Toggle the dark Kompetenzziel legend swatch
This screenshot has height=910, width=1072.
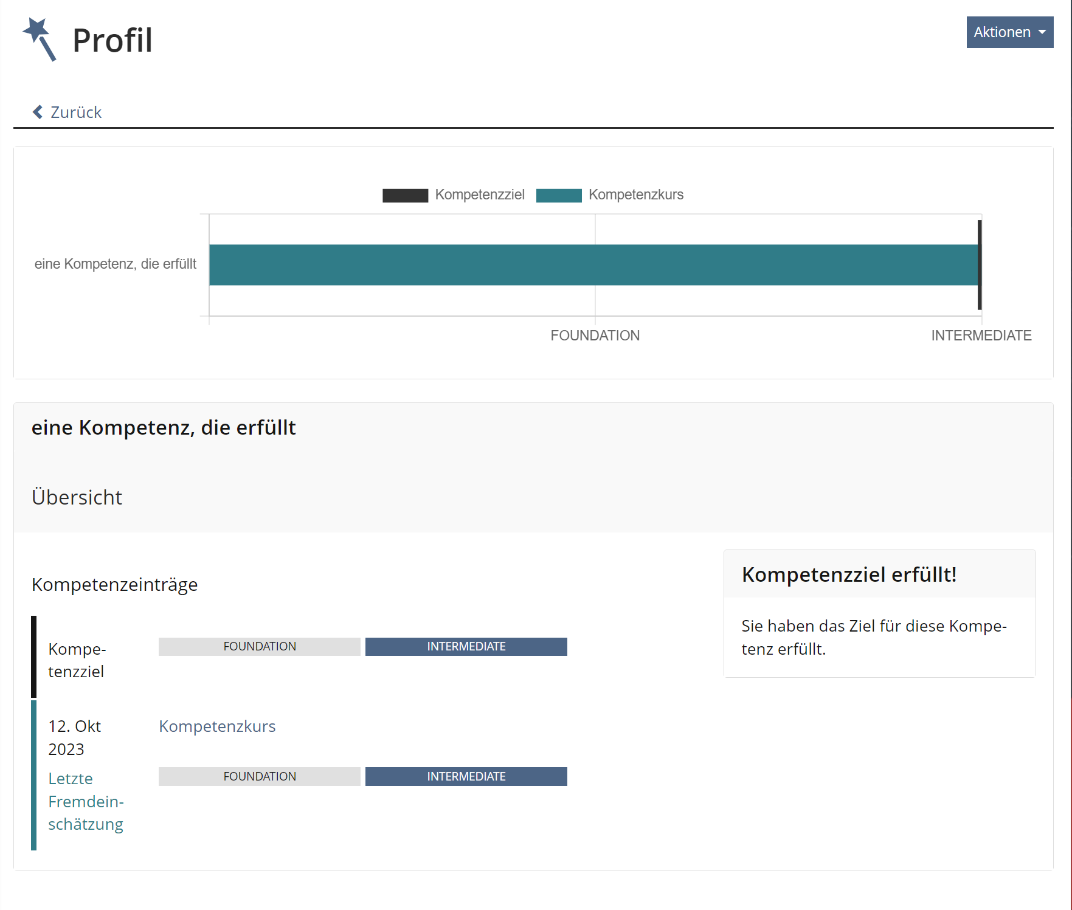405,195
